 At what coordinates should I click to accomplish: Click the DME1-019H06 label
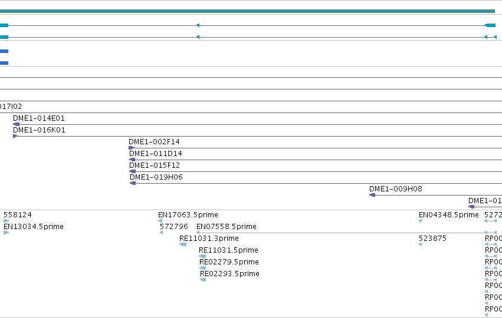pyautogui.click(x=156, y=177)
